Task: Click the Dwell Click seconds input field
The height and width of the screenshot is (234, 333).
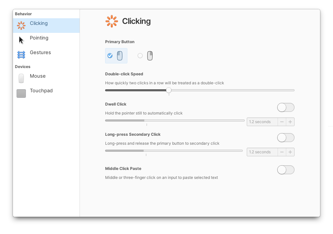Action: pos(262,122)
